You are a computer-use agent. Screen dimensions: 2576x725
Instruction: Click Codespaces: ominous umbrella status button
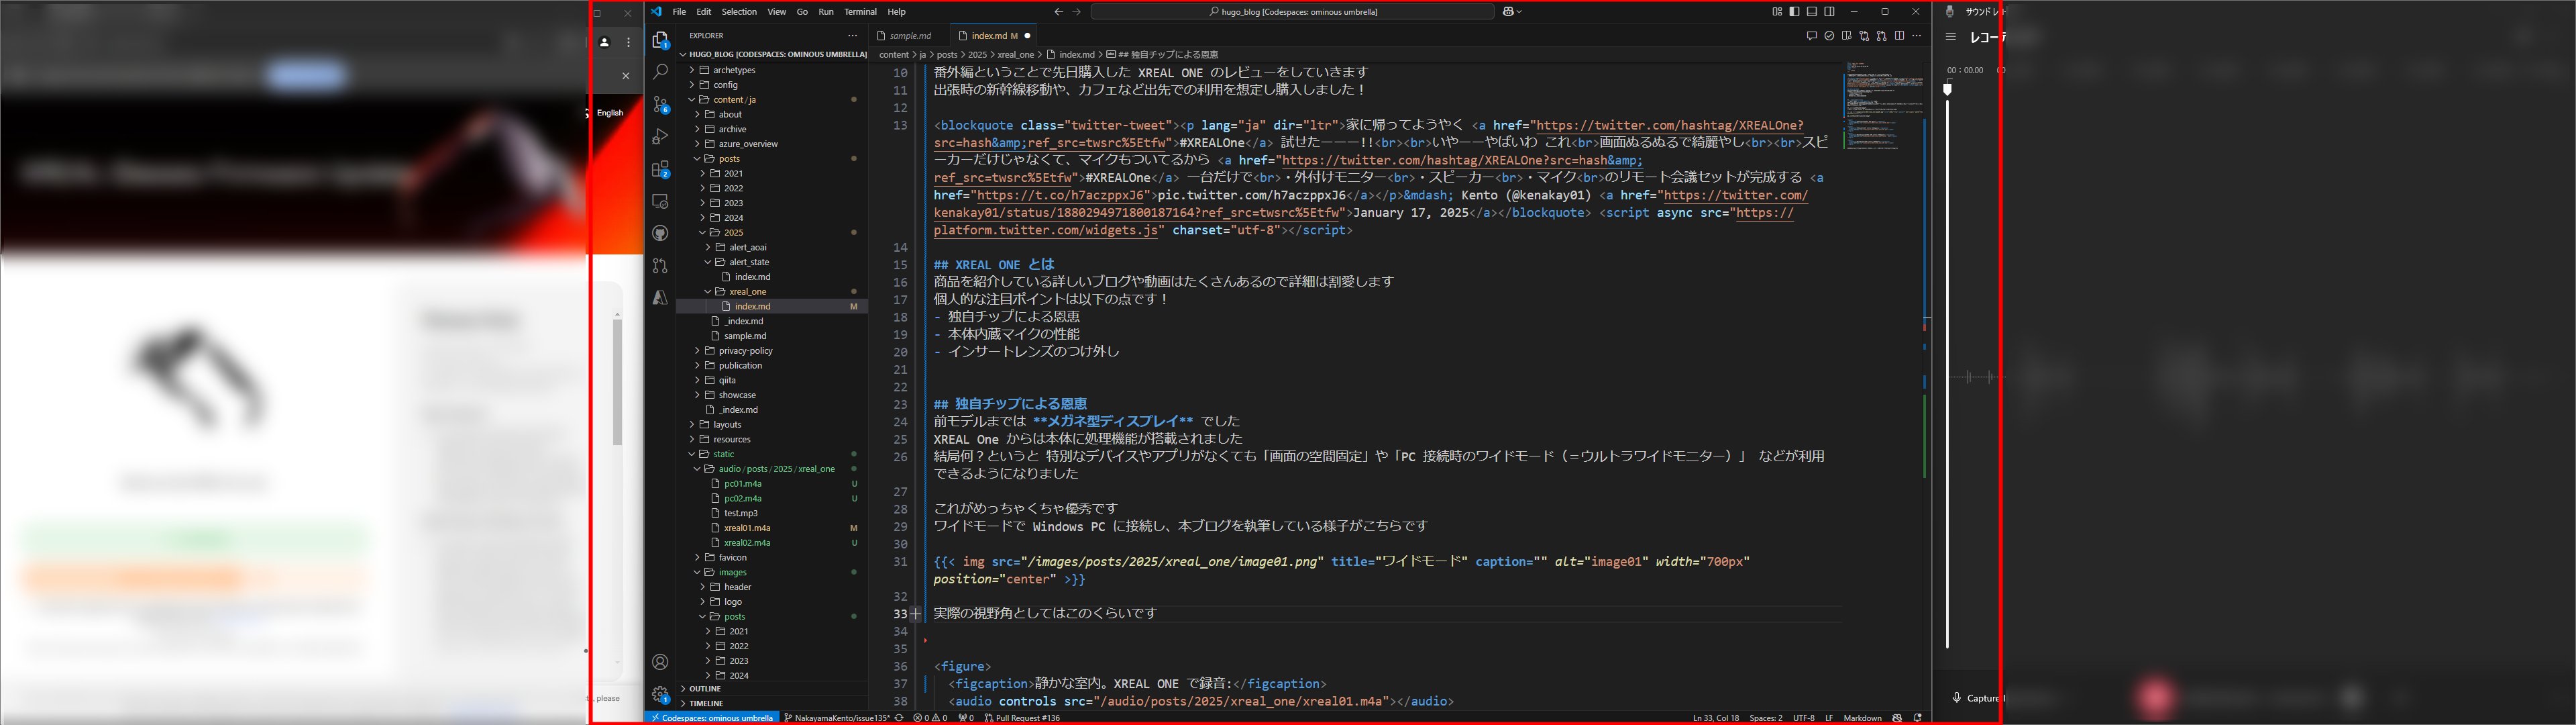coord(712,718)
